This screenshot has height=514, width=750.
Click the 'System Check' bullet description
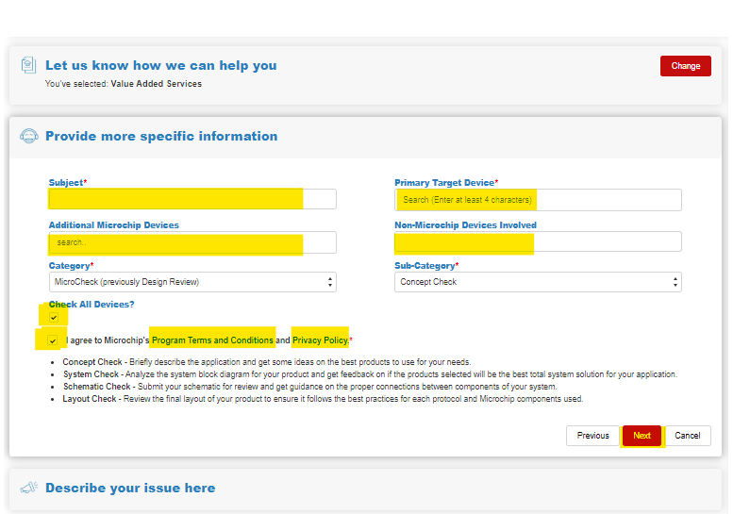tap(370, 374)
